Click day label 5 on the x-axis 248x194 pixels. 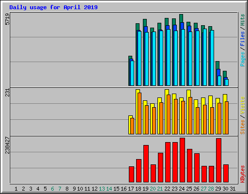coord(45,189)
